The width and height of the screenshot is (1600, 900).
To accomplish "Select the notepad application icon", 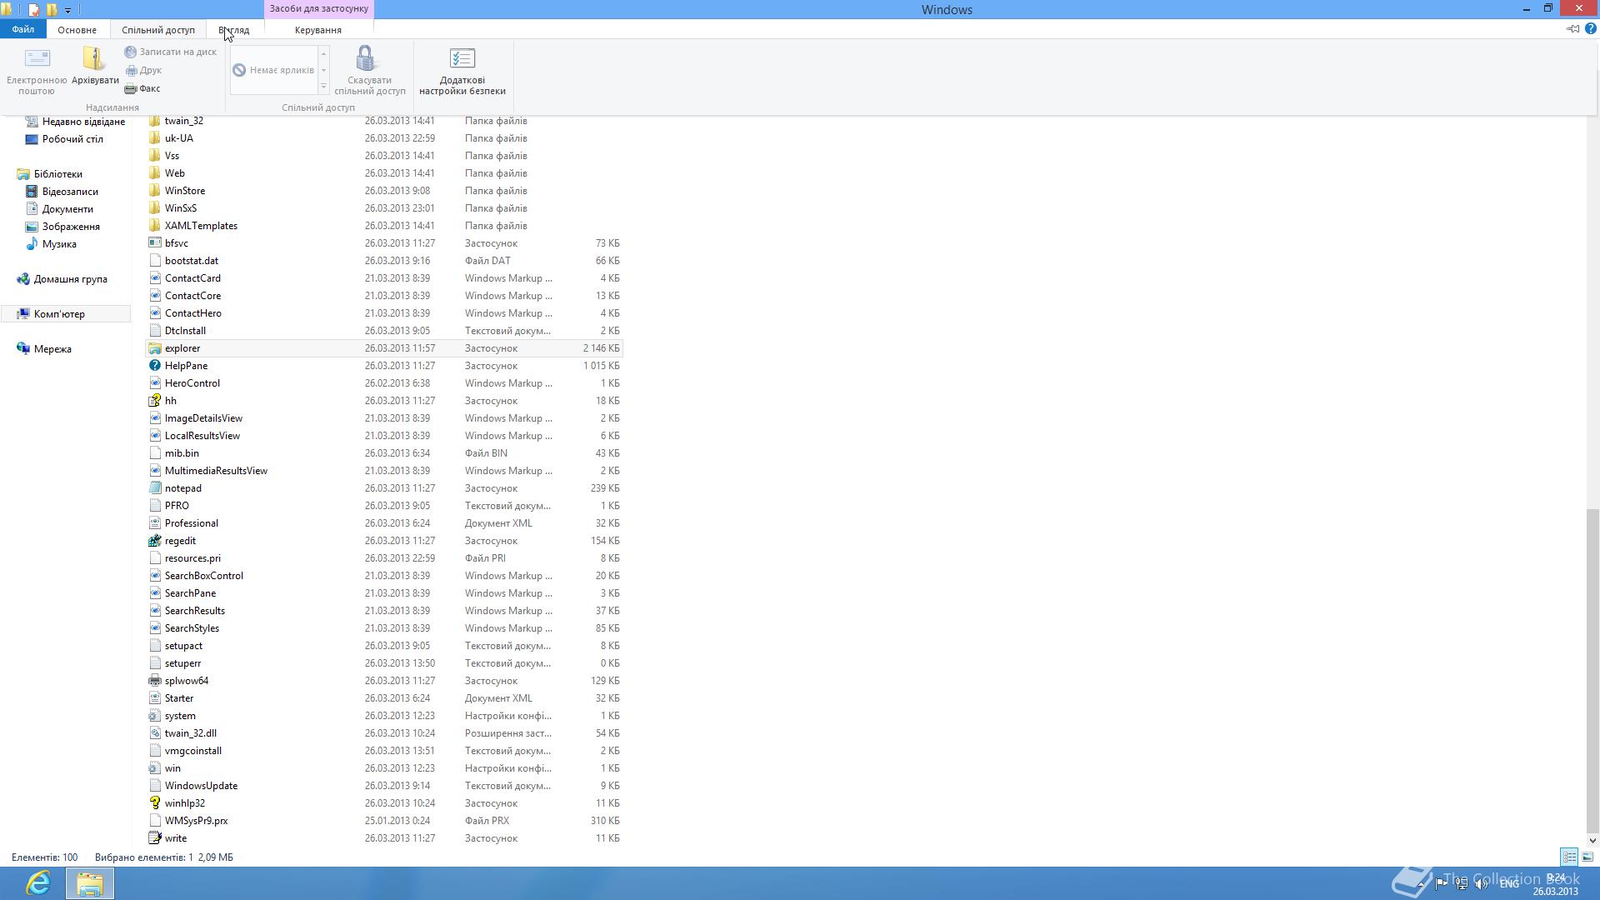I will pos(154,488).
